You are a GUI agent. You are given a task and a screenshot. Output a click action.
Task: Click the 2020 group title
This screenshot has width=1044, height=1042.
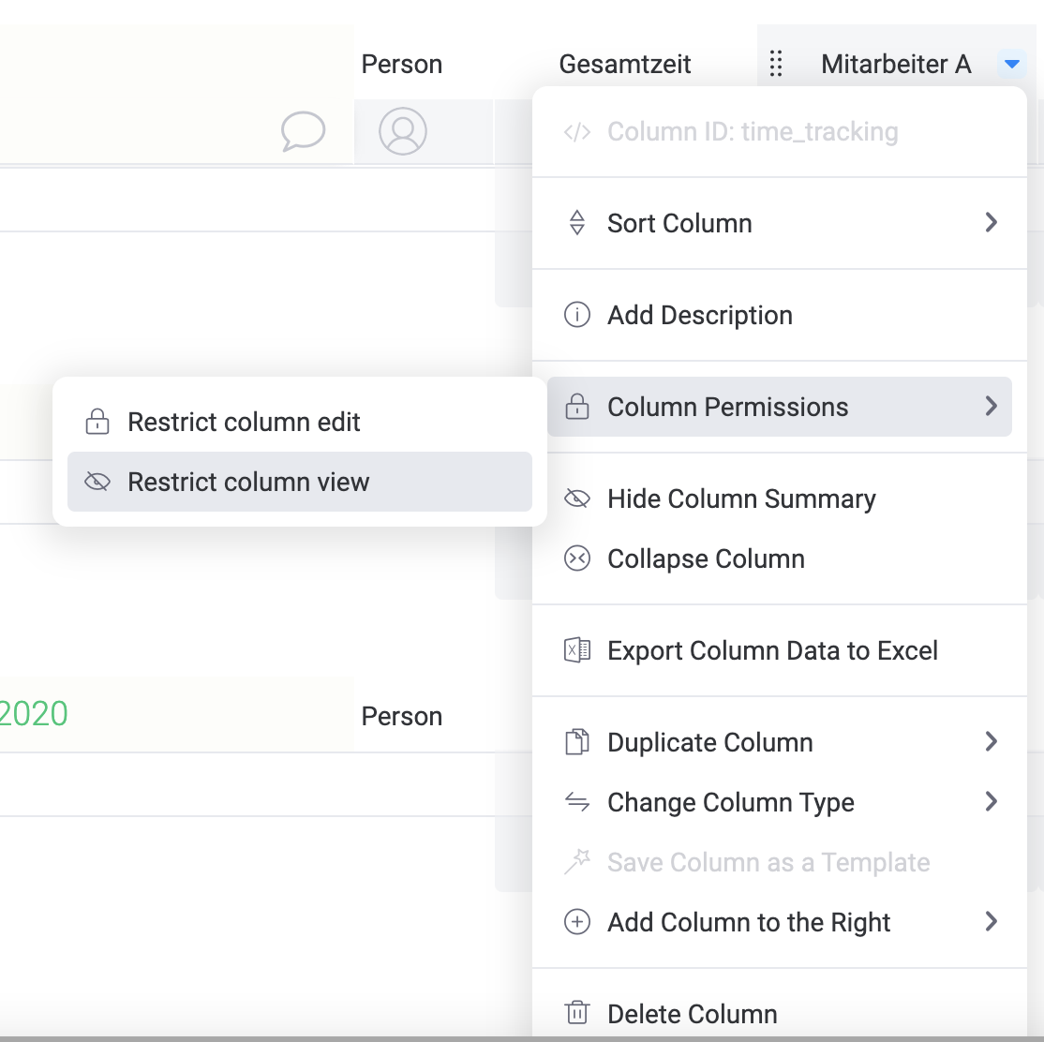(x=34, y=714)
